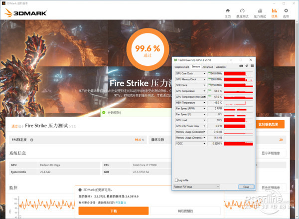Open GPU Temperature sensor dropdown
Image resolution: width=299 pixels, height=219 pixels.
coord(204,91)
